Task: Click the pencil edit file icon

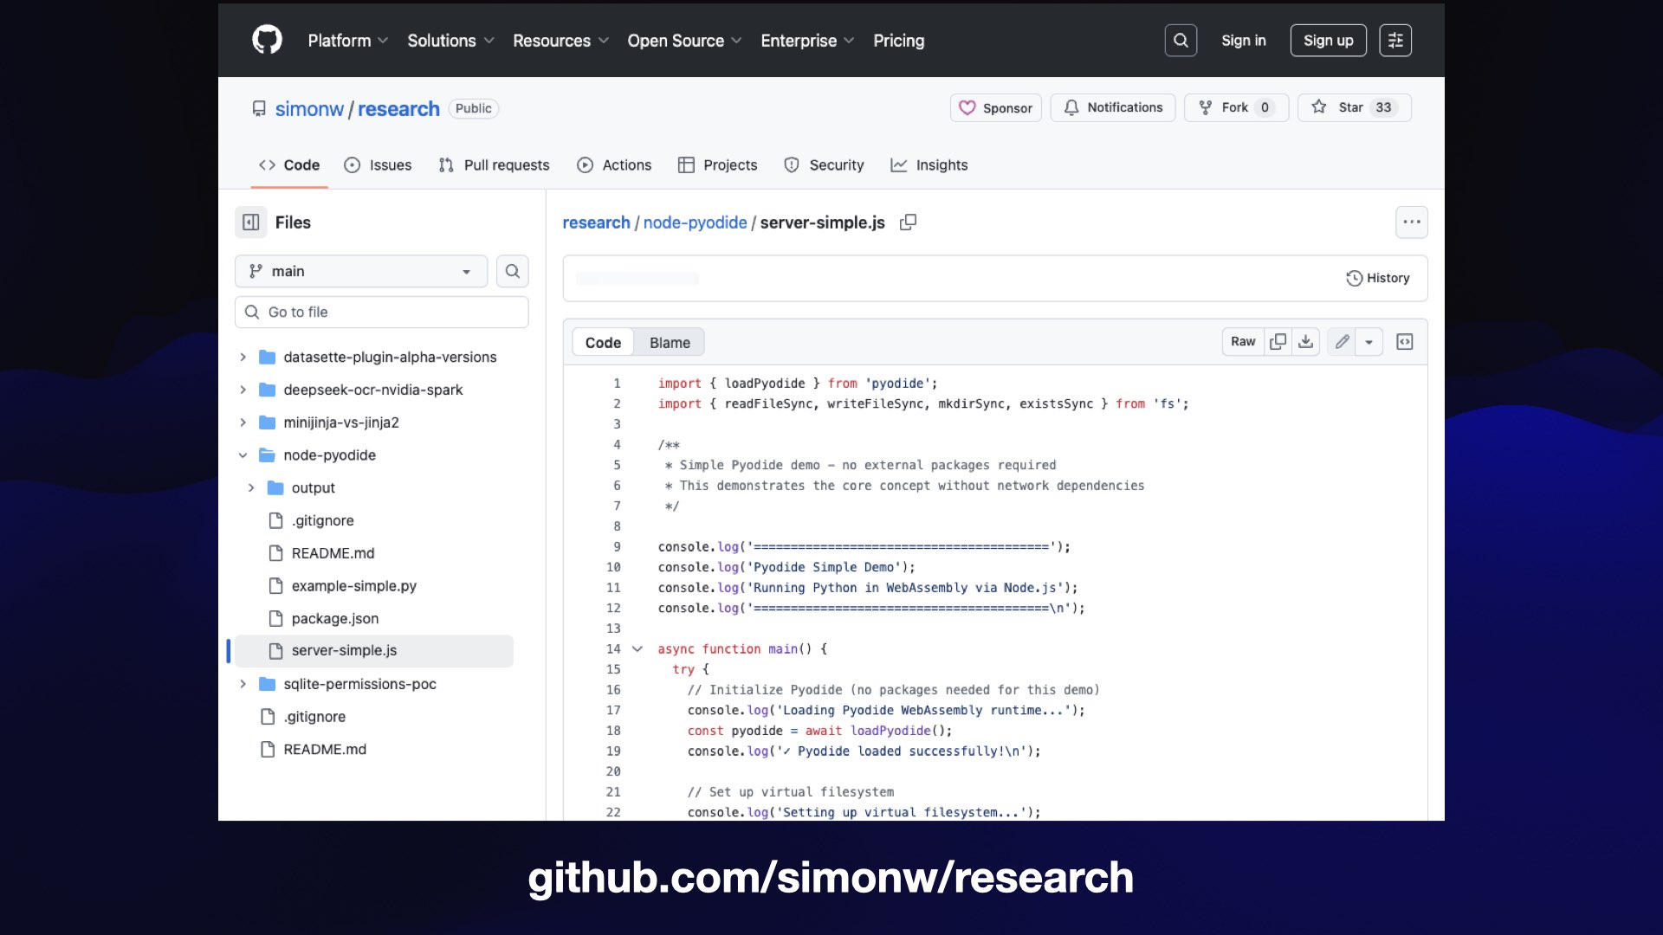Action: coord(1342,342)
